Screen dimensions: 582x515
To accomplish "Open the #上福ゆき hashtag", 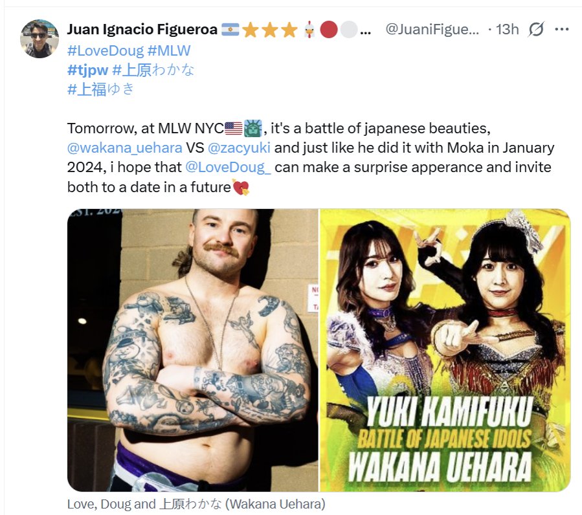I will [100, 89].
